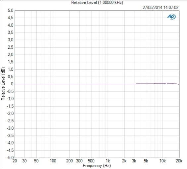Click the -2,5 value on level axis
This screenshot has height=169, width=187.
coord(10,121)
